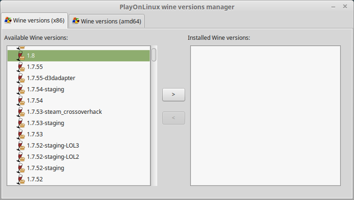
Task: Click the wine icon of highlighted 1.8 entry
Action: tap(21, 55)
